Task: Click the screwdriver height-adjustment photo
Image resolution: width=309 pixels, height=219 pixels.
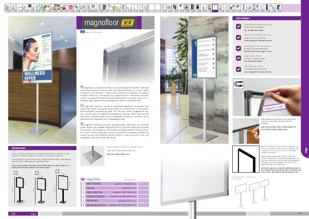Action: [246, 131]
